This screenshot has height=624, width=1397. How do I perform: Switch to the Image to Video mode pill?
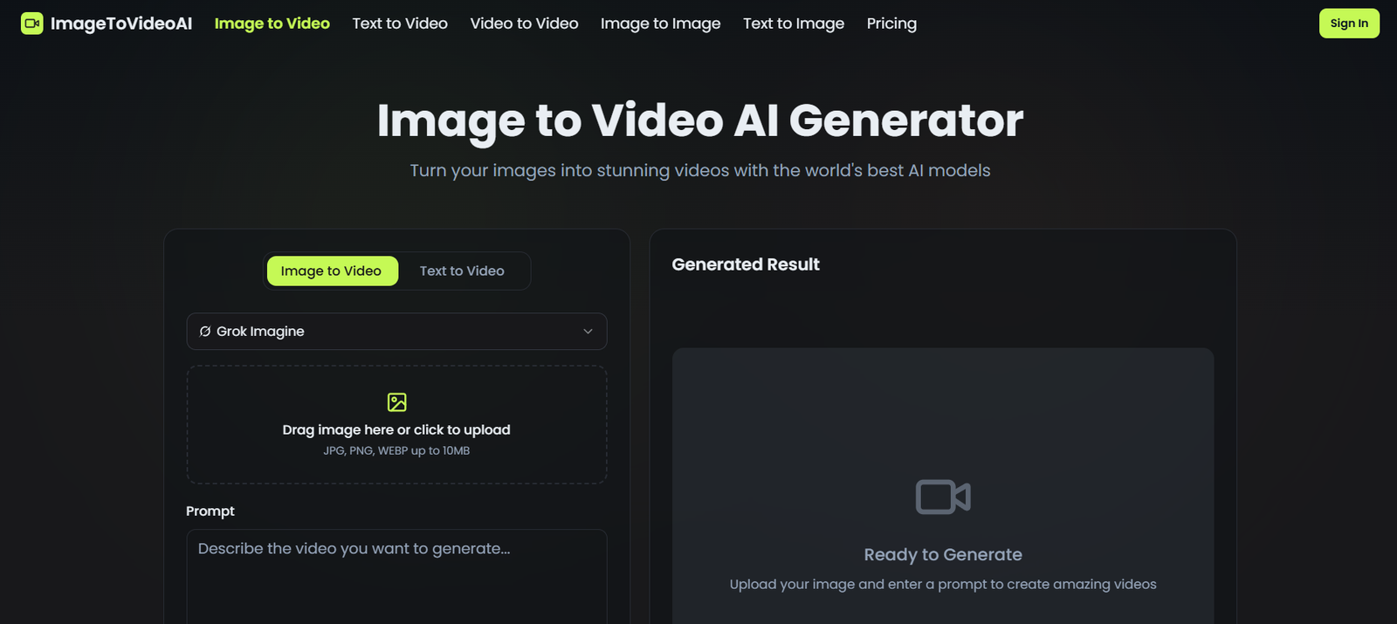[331, 271]
